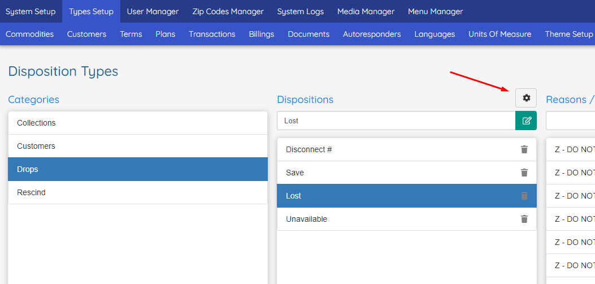Select the Customers submenu item
Screen dimensions: 595x284
click(x=86, y=34)
